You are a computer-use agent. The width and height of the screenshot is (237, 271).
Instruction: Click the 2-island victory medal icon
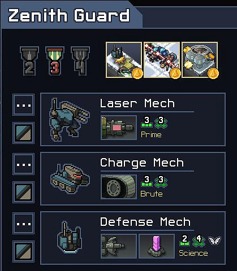(29, 61)
